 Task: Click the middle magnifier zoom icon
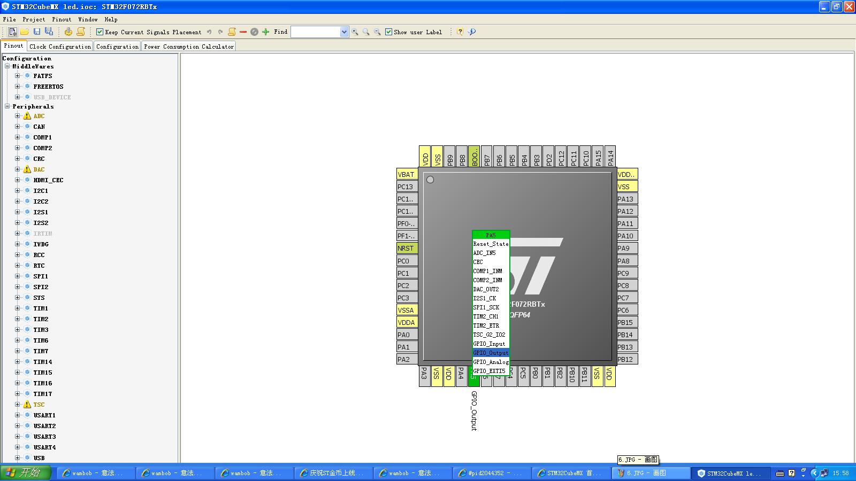click(x=366, y=32)
